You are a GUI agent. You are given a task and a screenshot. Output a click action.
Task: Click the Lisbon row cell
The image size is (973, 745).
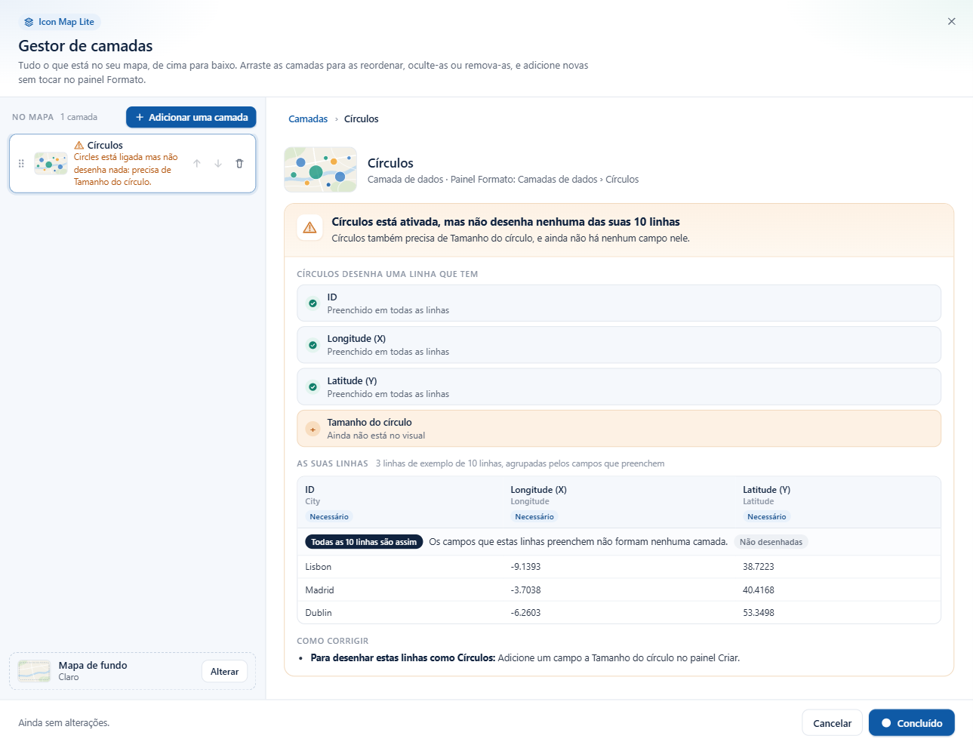[x=318, y=567]
